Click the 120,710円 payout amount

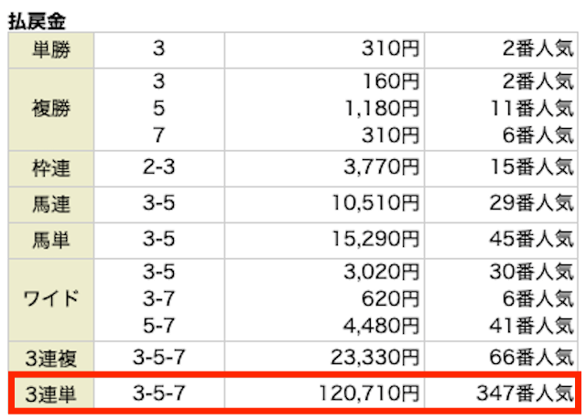368,393
